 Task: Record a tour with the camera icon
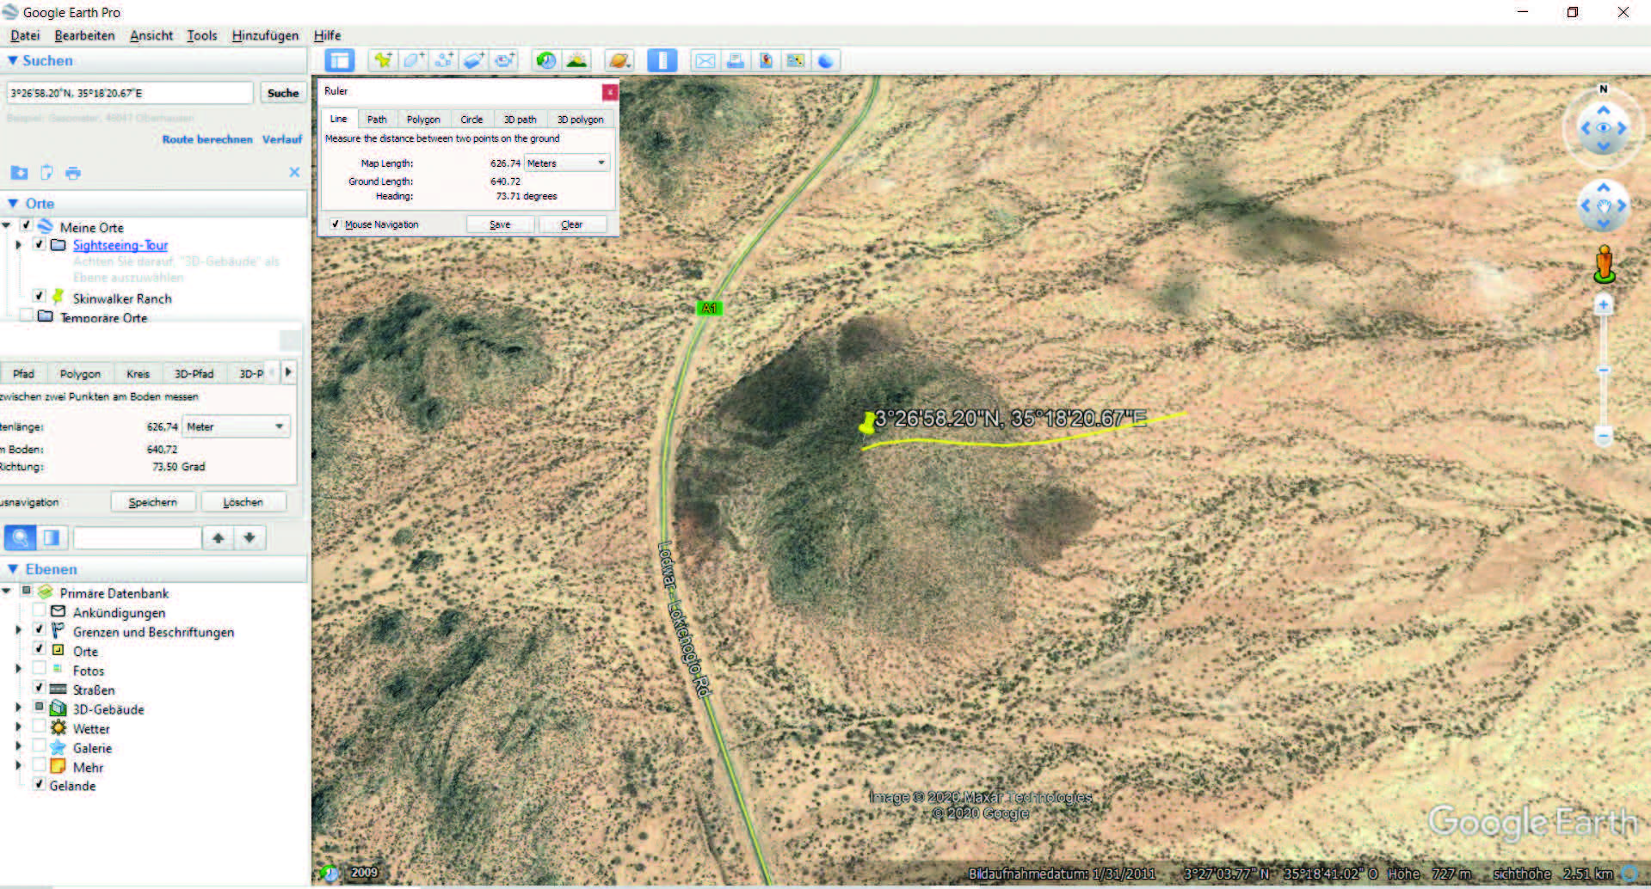click(x=504, y=60)
